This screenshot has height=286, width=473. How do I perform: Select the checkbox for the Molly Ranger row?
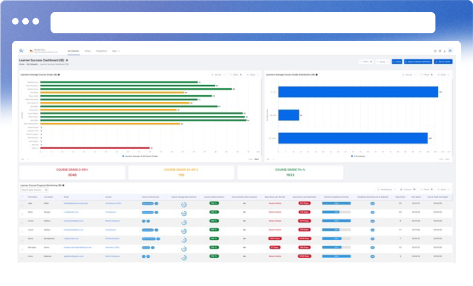tap(22, 214)
